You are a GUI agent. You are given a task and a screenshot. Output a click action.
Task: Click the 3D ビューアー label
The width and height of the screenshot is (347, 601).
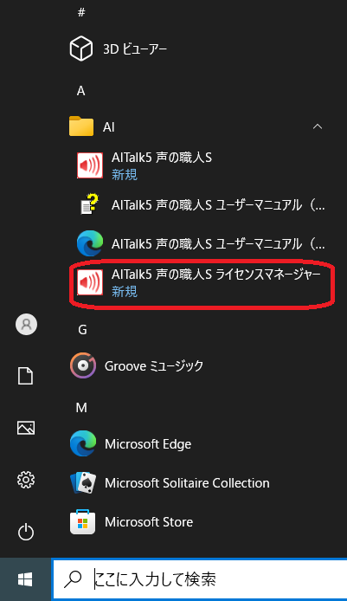[135, 49]
